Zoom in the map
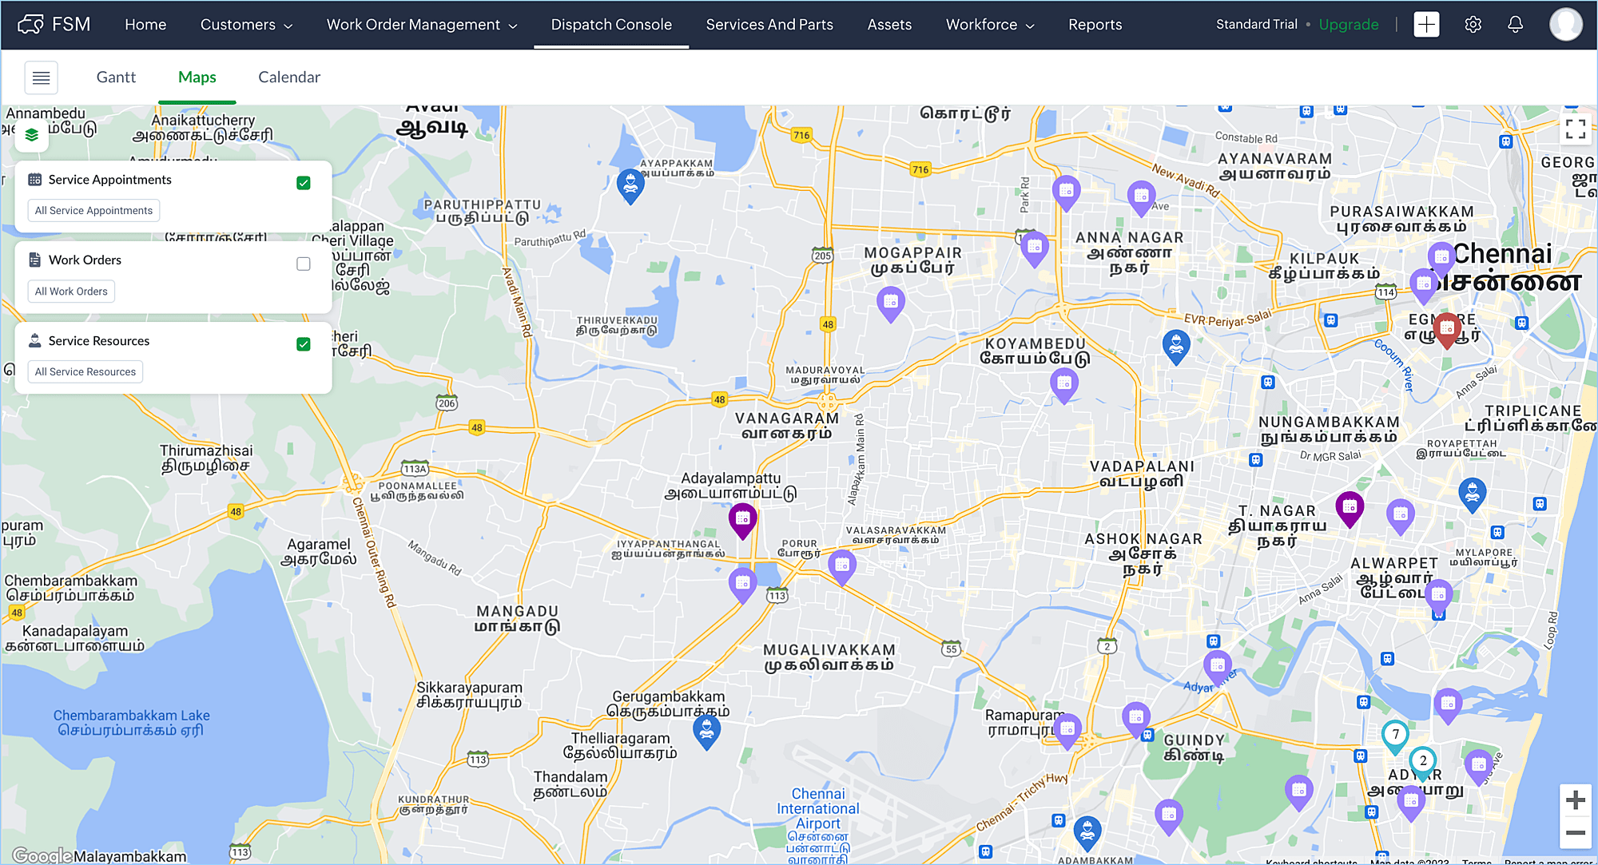Screen dimensions: 1598x865 [1575, 800]
